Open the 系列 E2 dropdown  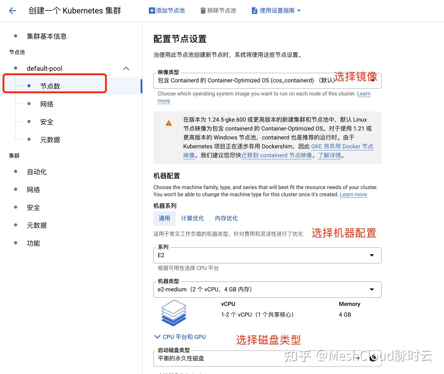(x=371, y=255)
